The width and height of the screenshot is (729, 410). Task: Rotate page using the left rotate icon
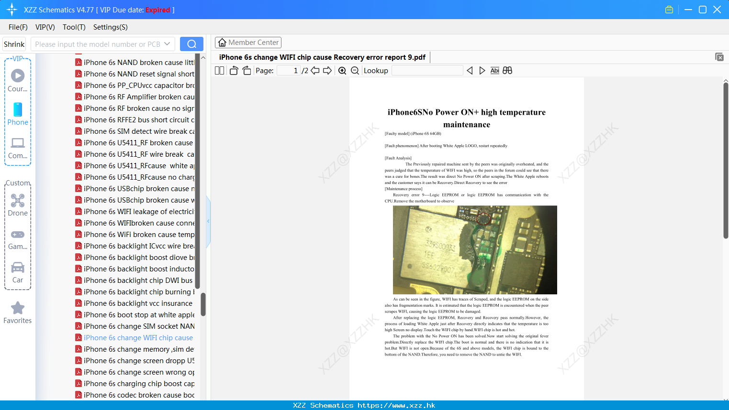234,71
